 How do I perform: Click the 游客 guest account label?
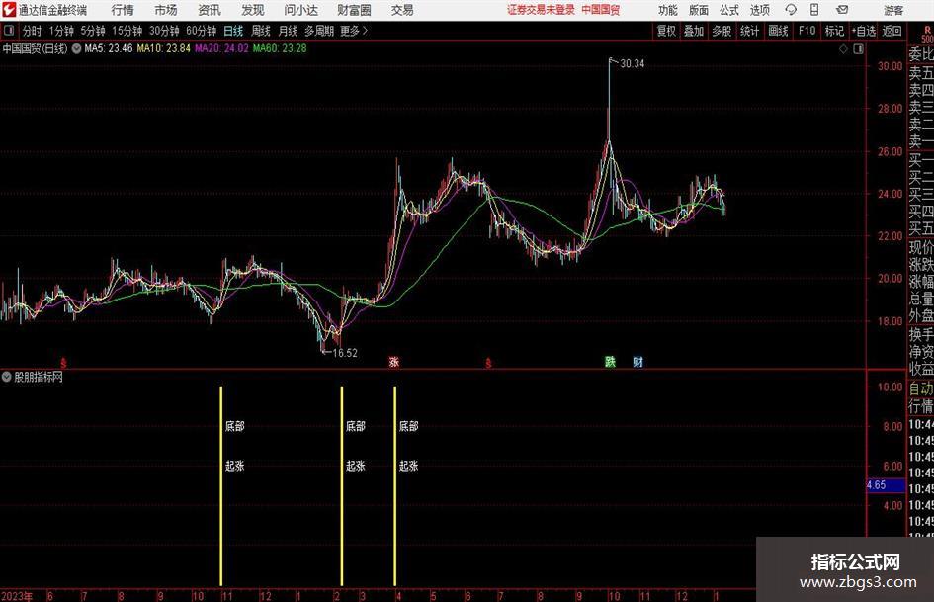tap(893, 10)
